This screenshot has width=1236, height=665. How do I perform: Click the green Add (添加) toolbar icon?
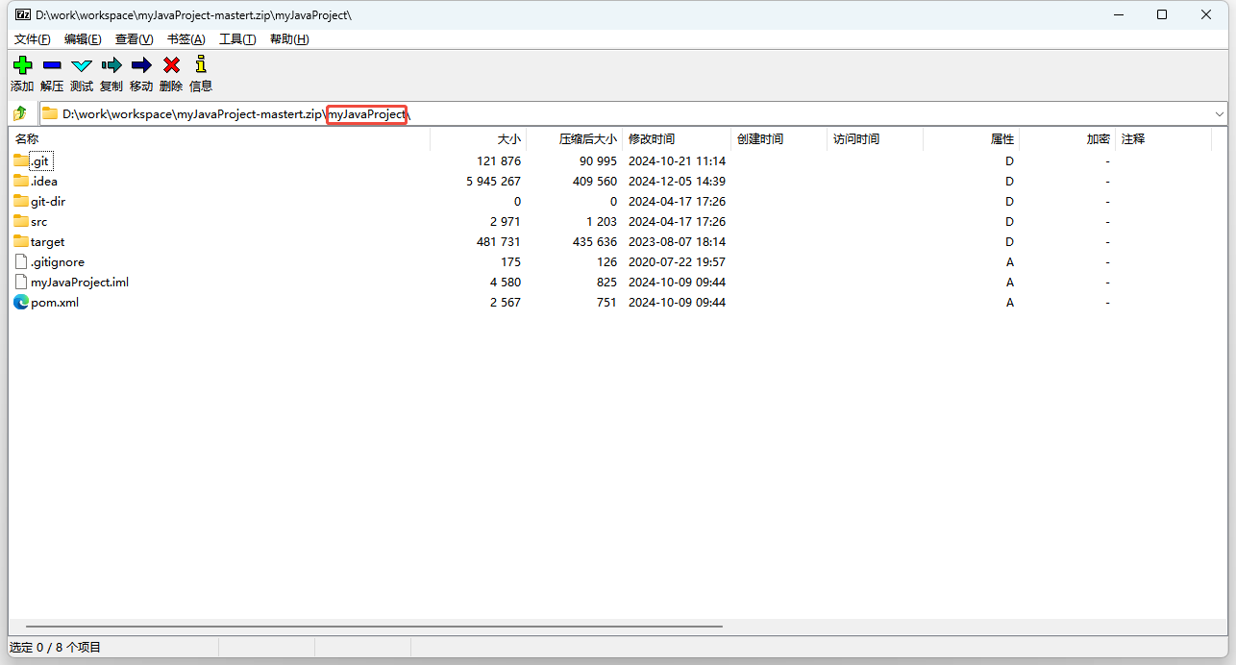pyautogui.click(x=22, y=65)
